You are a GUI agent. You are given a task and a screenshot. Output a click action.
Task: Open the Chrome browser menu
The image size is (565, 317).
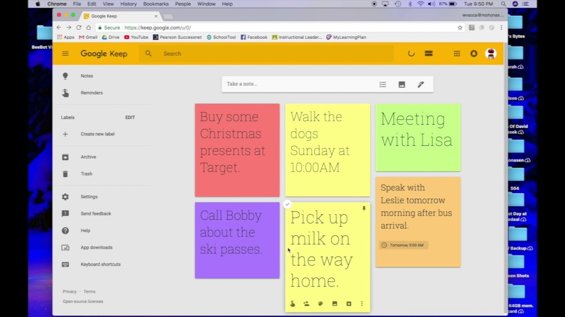pos(501,27)
